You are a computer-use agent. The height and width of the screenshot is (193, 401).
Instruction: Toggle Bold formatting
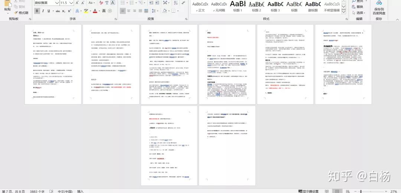point(37,11)
